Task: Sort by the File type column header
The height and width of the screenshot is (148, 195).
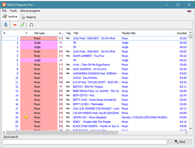Action: click(45, 33)
